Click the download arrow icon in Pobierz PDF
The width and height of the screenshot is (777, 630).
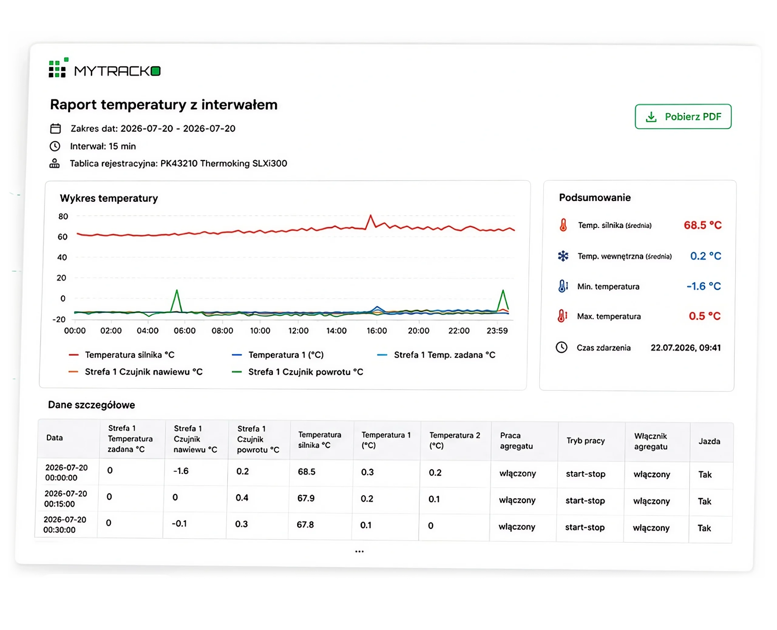(651, 117)
